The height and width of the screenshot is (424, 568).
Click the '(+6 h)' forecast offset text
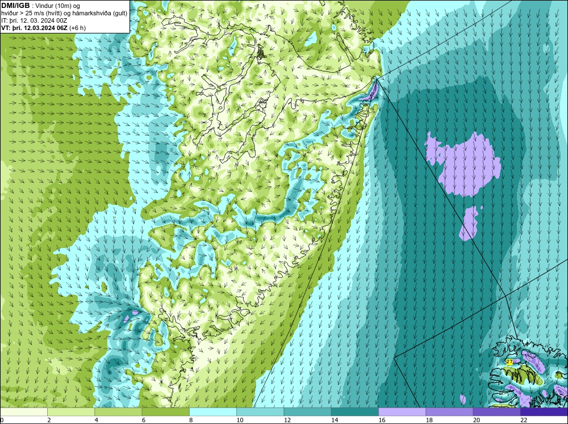point(77,28)
